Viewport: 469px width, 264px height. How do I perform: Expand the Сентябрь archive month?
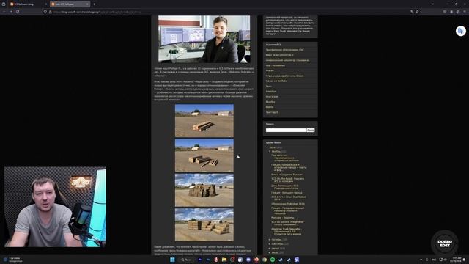[x=270, y=244]
